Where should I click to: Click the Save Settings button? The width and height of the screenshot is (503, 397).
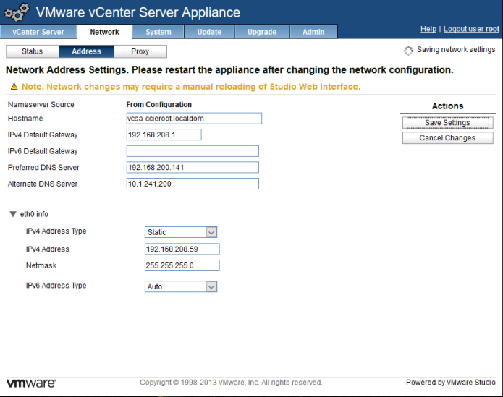tap(447, 123)
